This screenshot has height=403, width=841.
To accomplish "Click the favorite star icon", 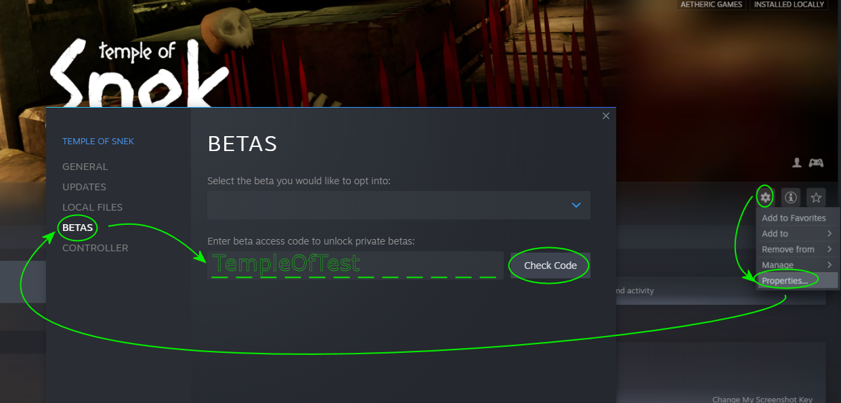I will pyautogui.click(x=816, y=198).
